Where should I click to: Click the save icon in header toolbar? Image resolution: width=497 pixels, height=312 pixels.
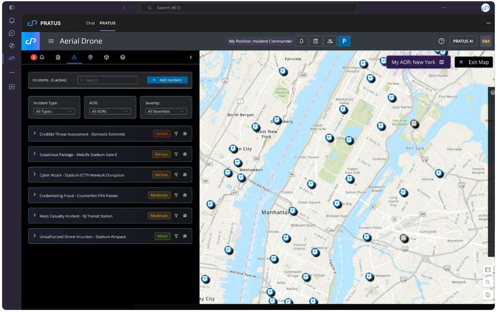coord(316,41)
